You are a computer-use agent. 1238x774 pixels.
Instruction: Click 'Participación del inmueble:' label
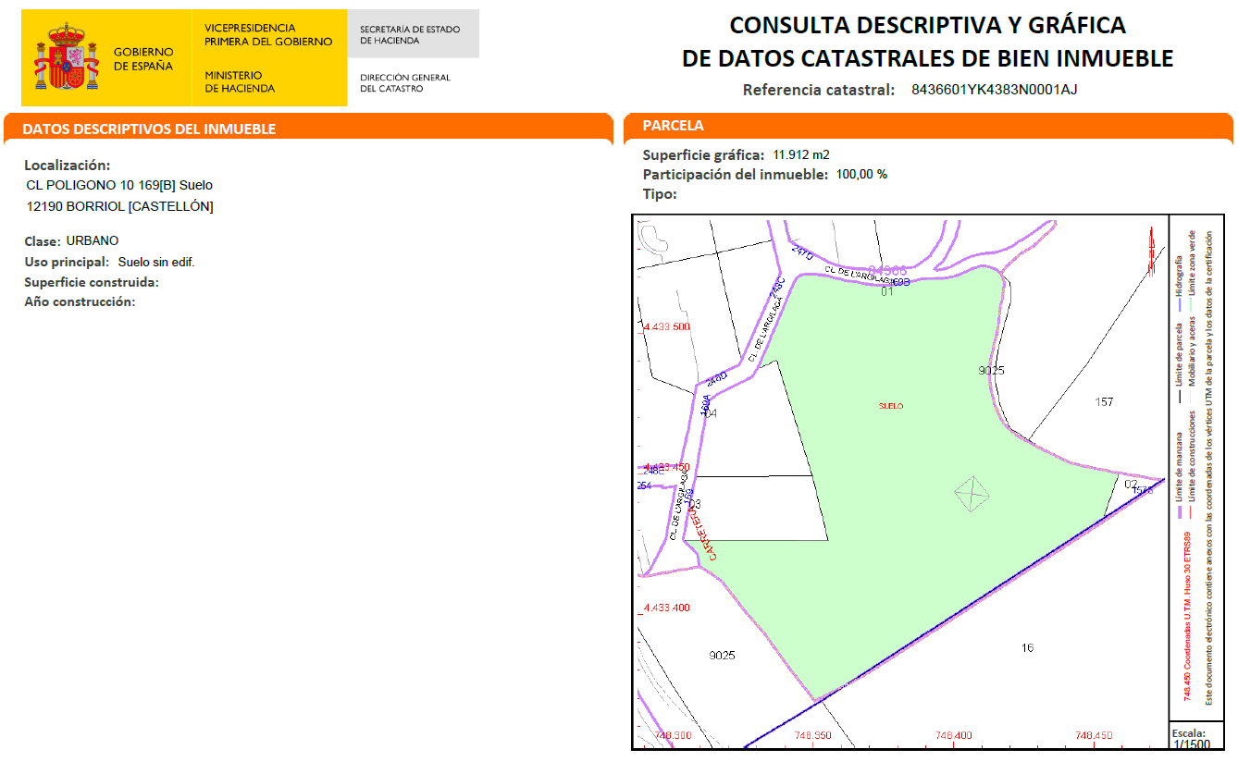point(735,174)
